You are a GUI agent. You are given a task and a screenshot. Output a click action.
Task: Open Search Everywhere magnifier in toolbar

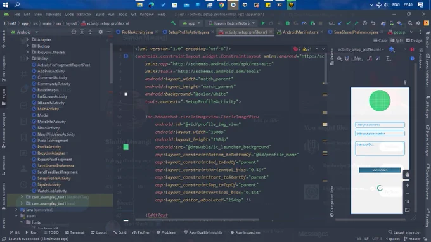click(410, 23)
